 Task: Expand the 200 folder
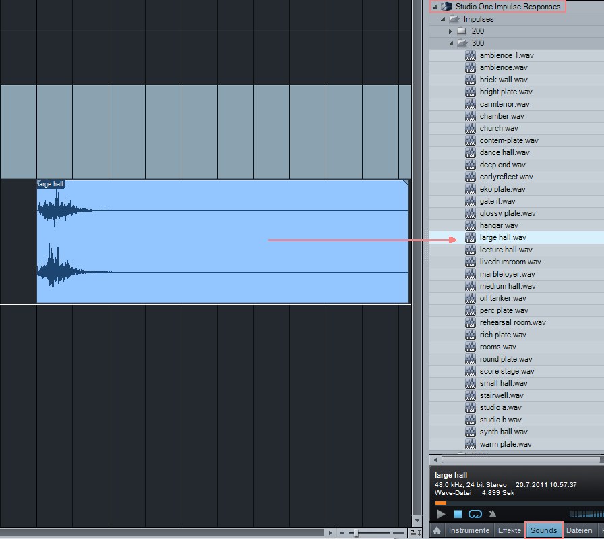[x=450, y=31]
